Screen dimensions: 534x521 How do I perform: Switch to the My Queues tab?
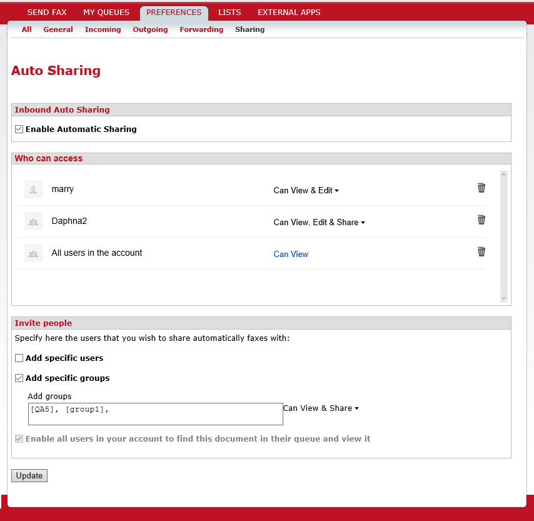(x=106, y=13)
